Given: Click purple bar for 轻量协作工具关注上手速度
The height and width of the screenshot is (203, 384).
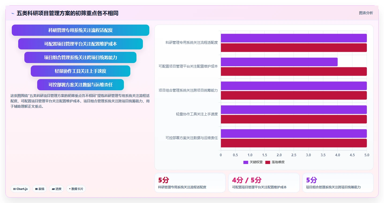Looking at the screenshot, I should [x=294, y=110].
